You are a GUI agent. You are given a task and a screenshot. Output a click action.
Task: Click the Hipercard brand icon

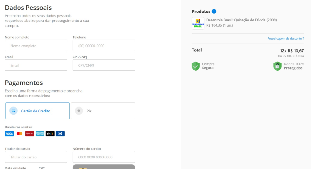coord(30,134)
